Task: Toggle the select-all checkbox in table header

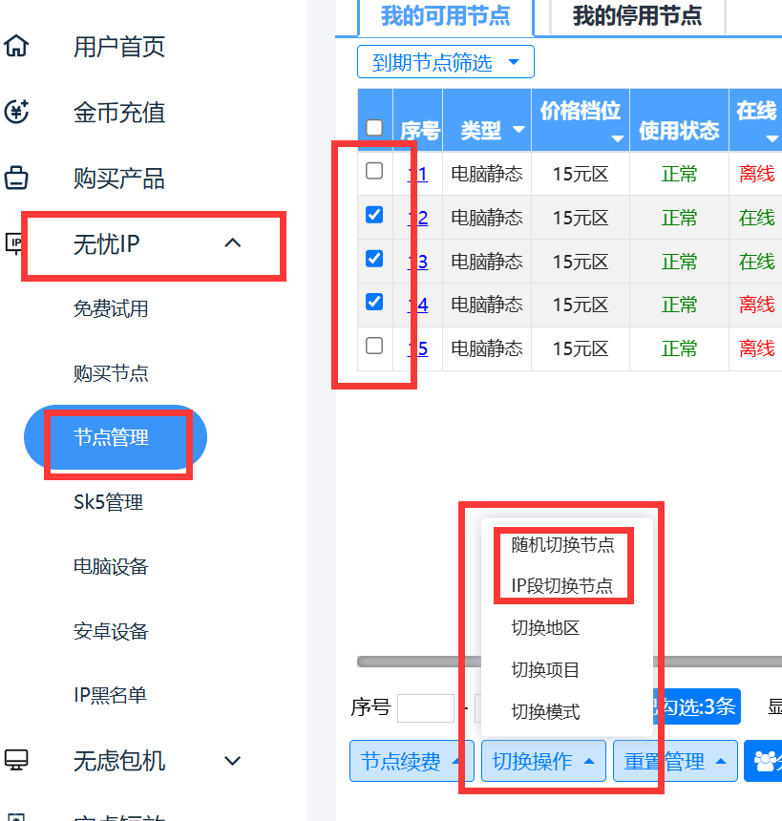Action: click(x=374, y=127)
